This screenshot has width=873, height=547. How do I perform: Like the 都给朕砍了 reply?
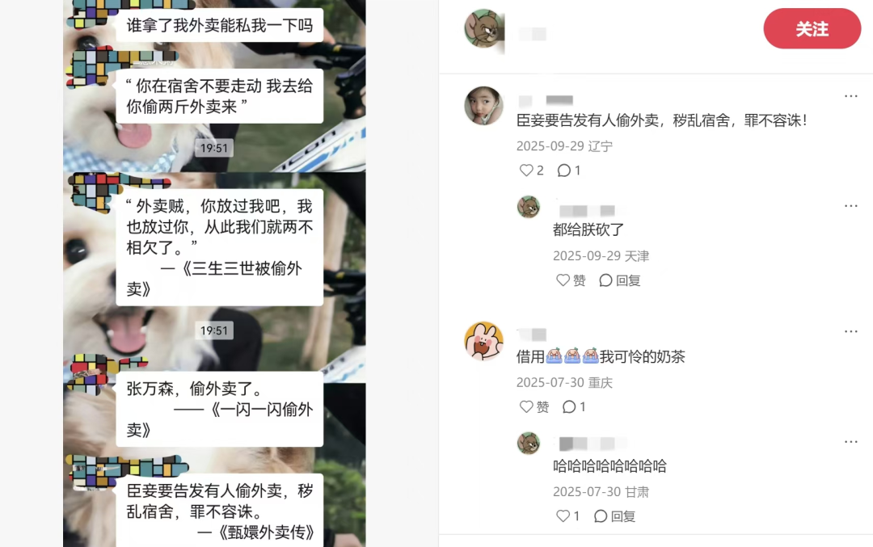point(571,280)
